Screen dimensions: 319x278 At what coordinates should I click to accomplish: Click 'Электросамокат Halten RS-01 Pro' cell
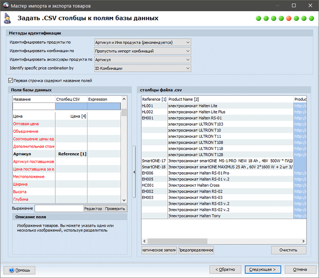point(231,173)
